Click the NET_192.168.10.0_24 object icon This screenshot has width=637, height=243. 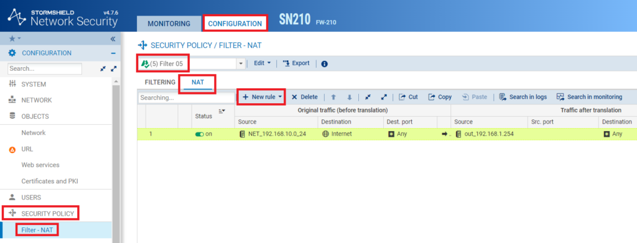coord(243,134)
